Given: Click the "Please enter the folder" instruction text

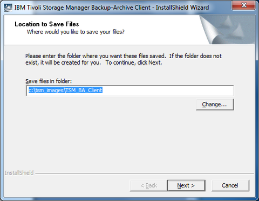Looking at the screenshot, I should tap(124, 59).
